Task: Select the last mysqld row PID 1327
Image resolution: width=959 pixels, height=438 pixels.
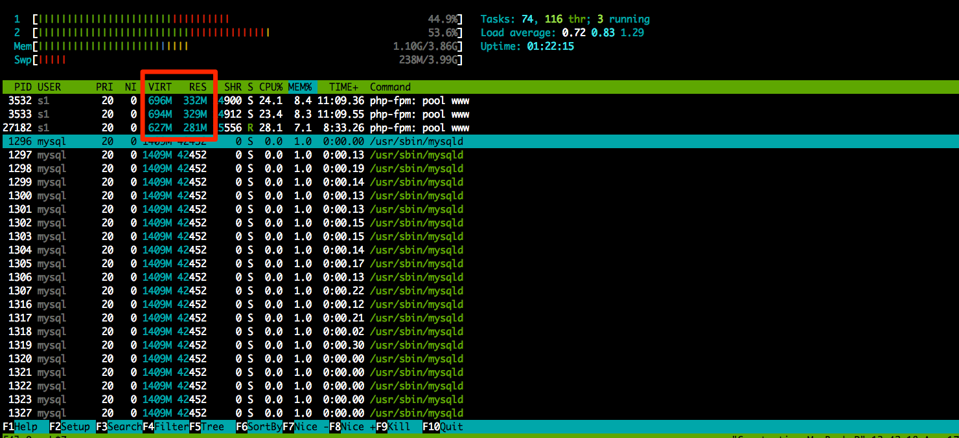Action: click(x=479, y=413)
